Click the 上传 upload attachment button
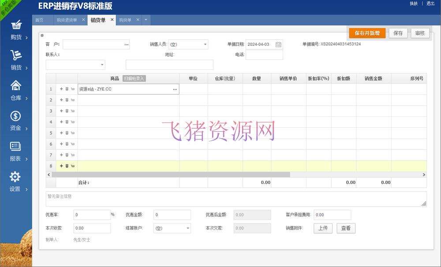This screenshot has height=267, width=441. pyautogui.click(x=323, y=228)
